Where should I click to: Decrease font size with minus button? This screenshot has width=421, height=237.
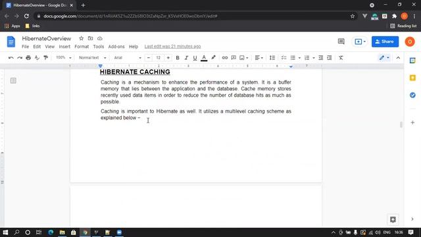click(149, 58)
